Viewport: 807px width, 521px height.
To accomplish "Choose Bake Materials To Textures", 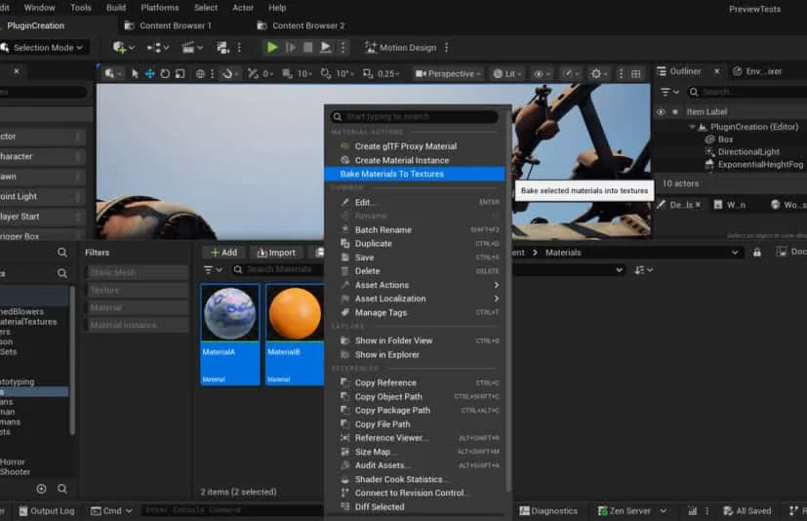I will pos(415,174).
